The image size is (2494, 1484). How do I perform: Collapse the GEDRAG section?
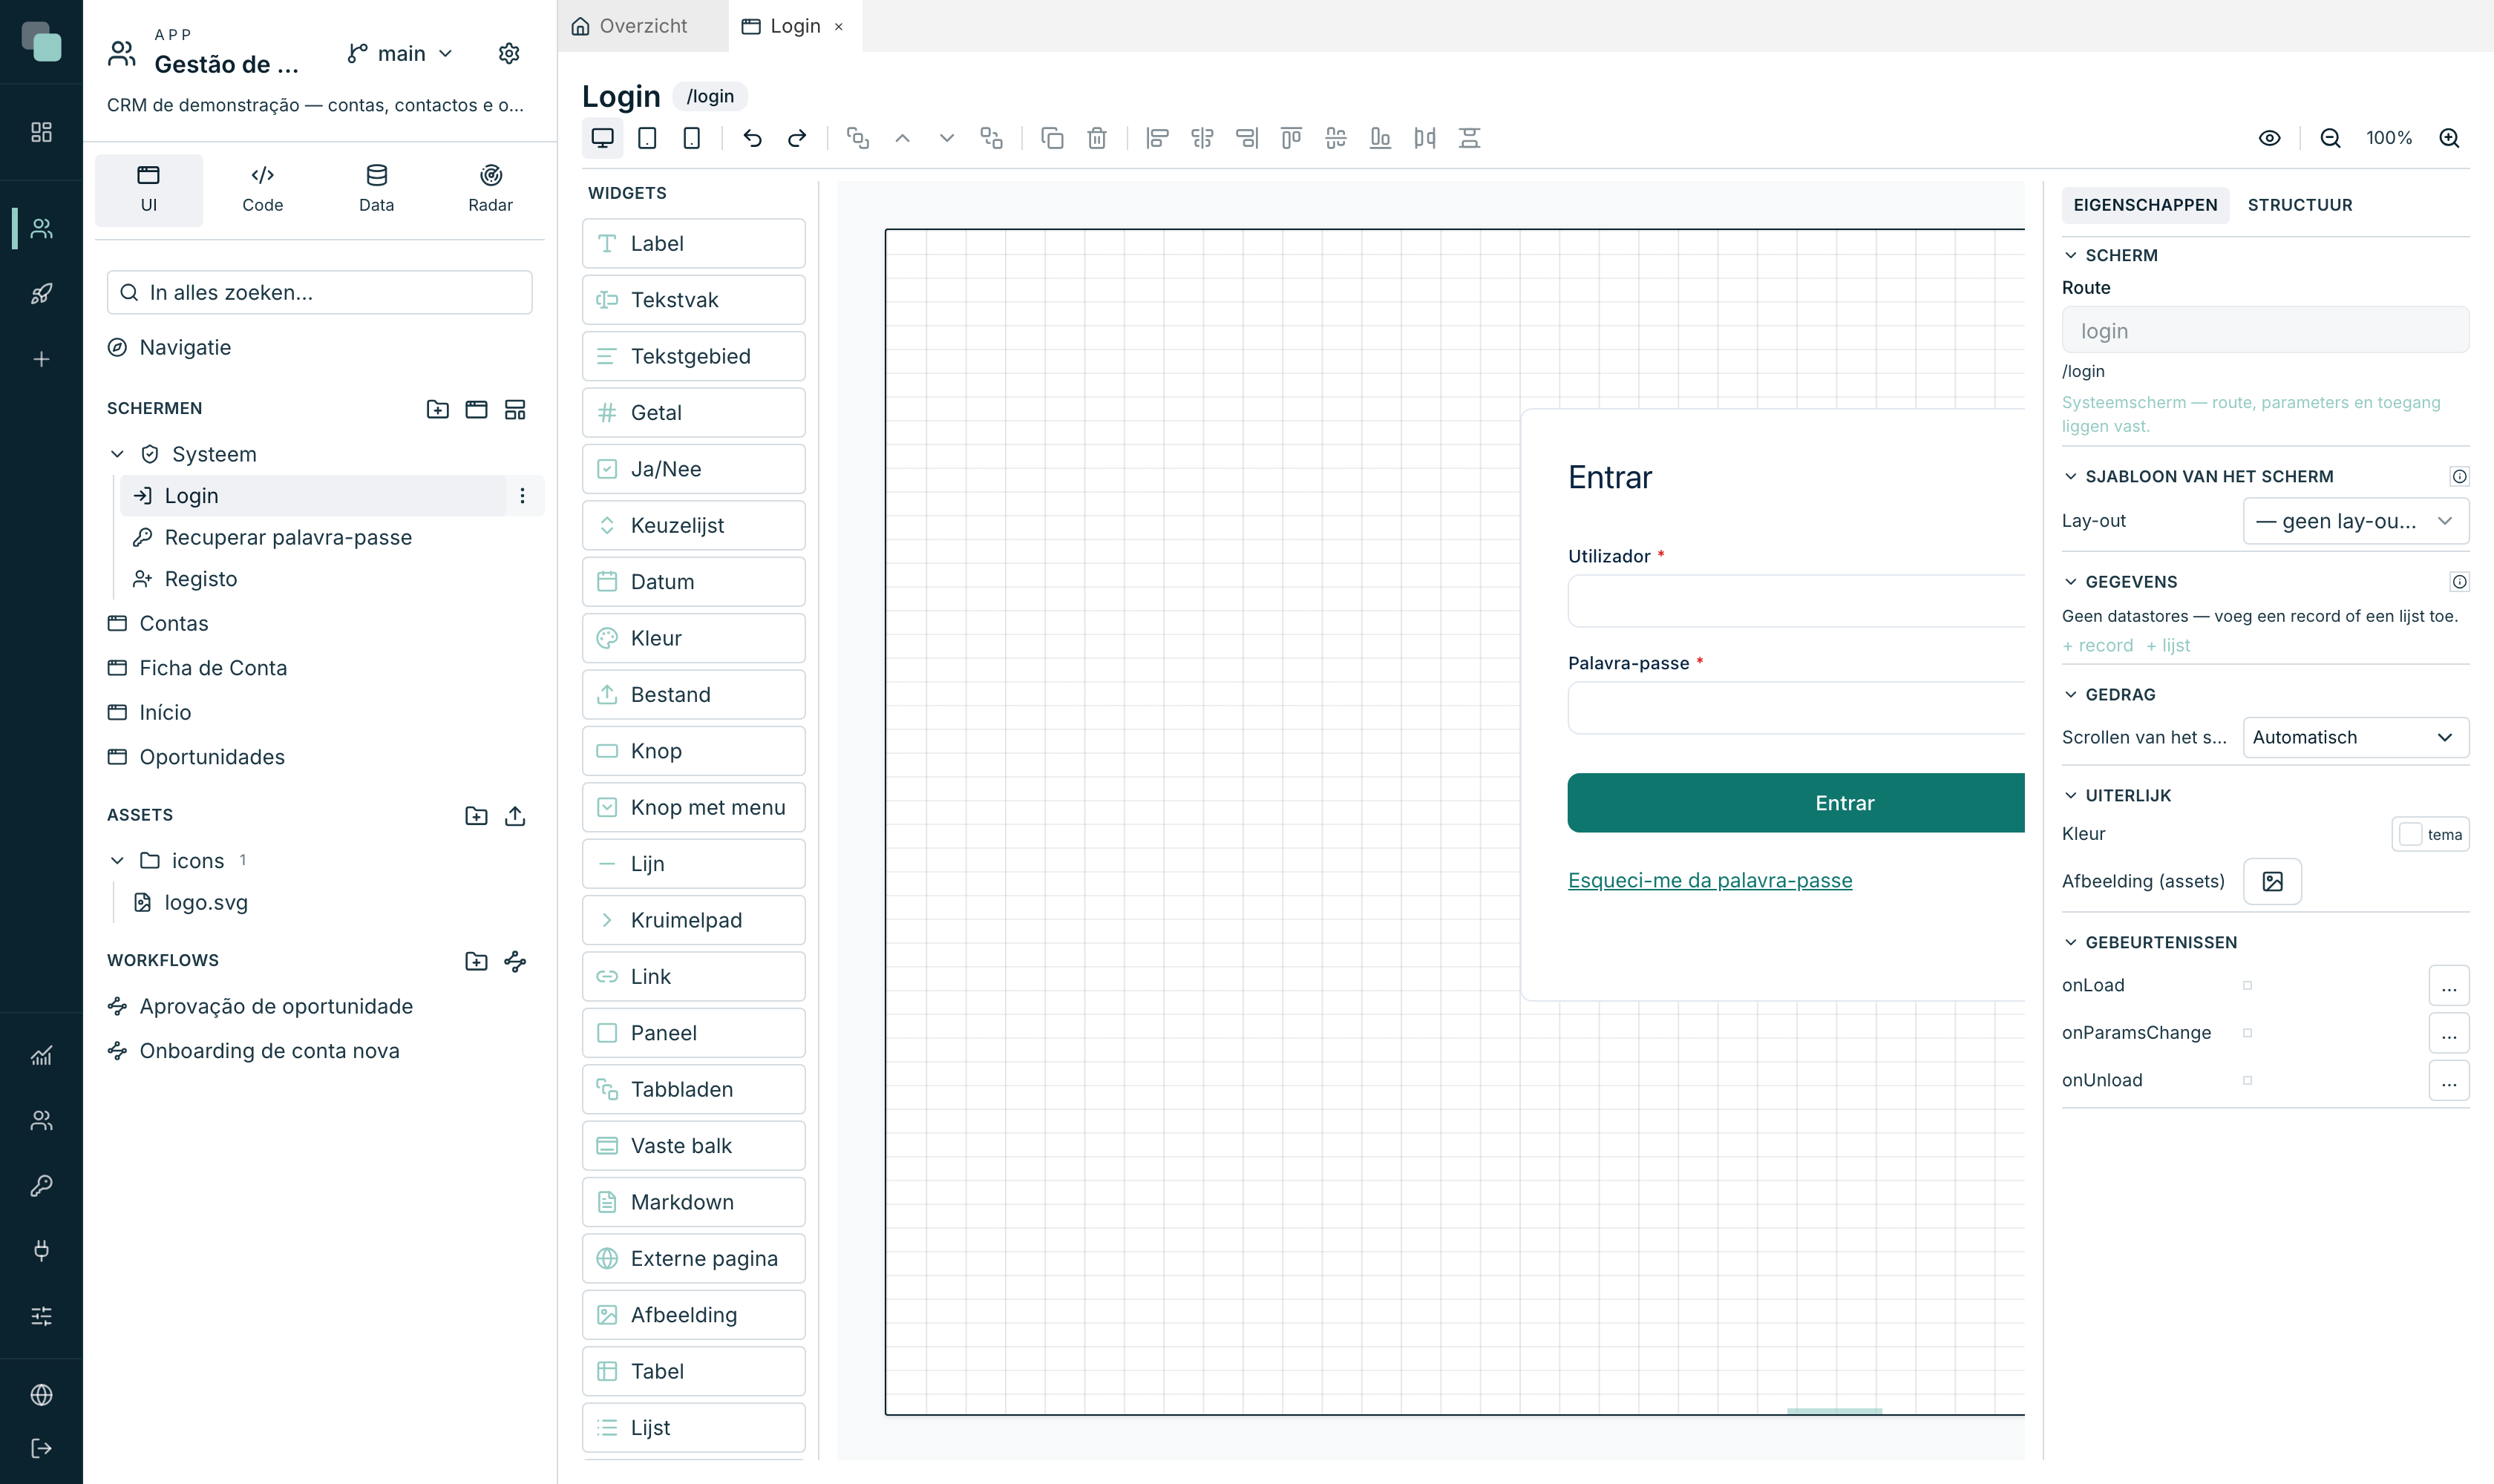pos(2071,694)
